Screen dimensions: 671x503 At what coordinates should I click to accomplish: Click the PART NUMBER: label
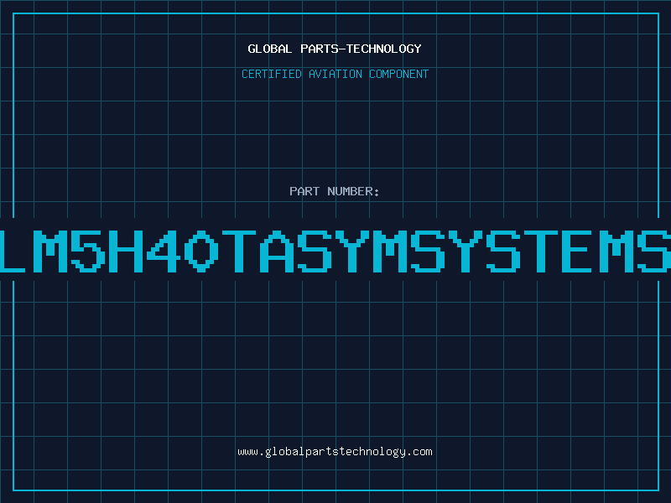(x=335, y=191)
